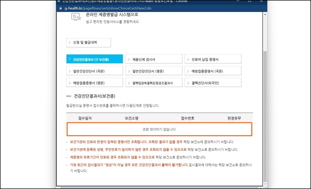
Task: Maximize the Chrome popup window
Action: click(x=250, y=1)
